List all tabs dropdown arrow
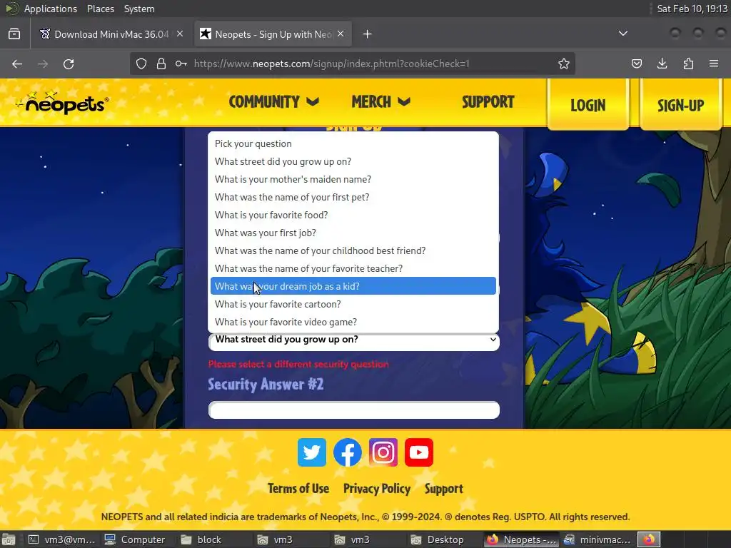731x548 pixels. click(x=622, y=34)
